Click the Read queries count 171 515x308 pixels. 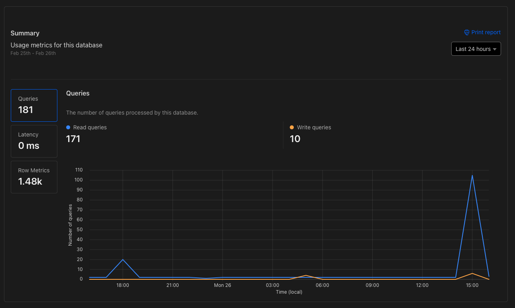coord(73,139)
